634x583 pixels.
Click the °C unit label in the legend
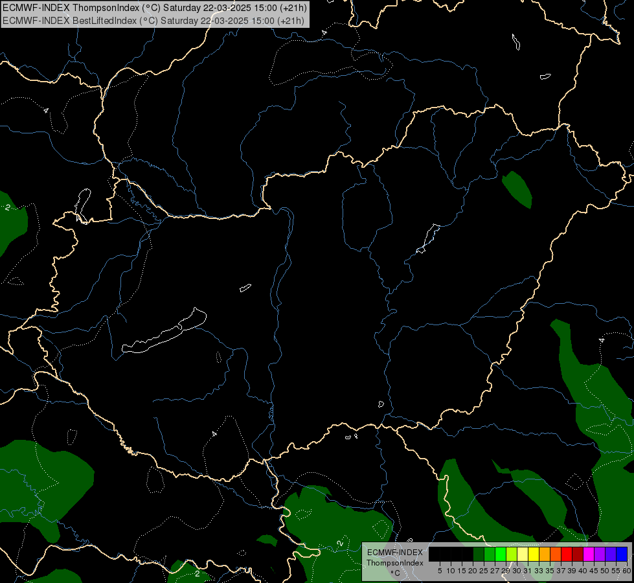[395, 573]
